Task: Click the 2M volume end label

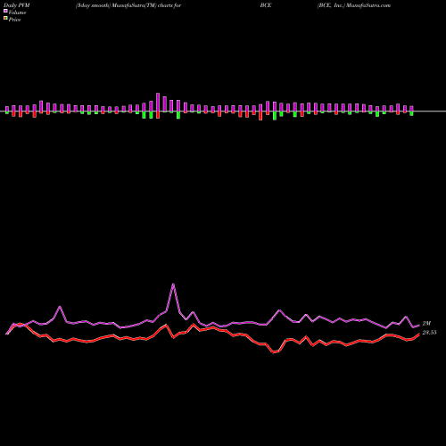Action: (x=426, y=324)
